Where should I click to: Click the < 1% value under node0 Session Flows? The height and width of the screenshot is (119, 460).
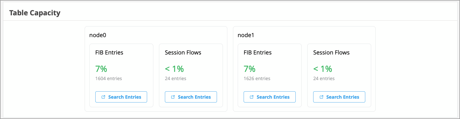tap(174, 69)
